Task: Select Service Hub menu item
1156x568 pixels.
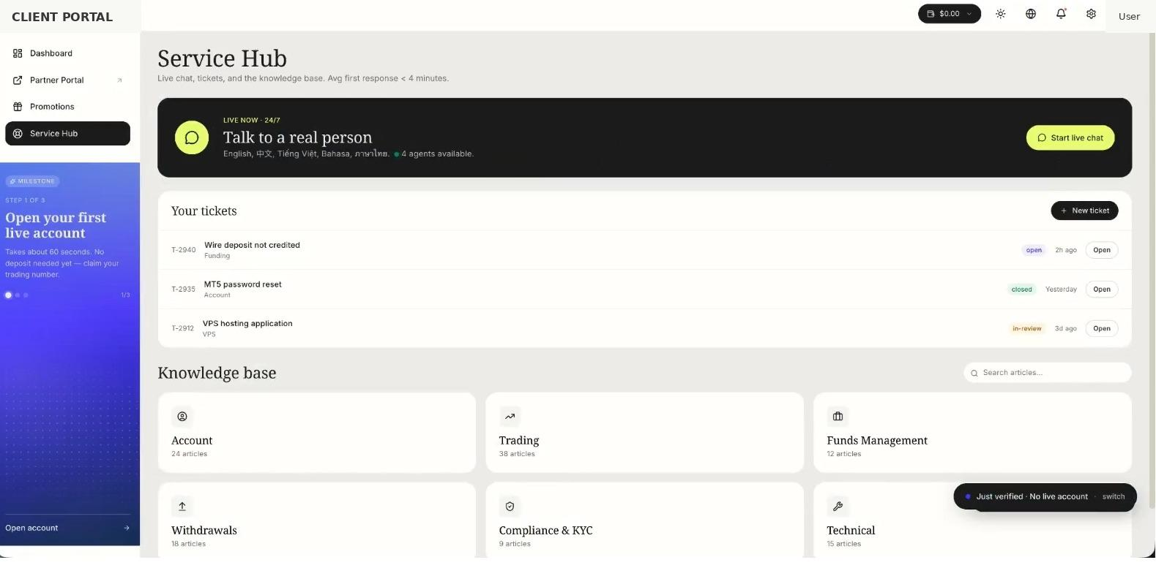Action: pyautogui.click(x=67, y=134)
